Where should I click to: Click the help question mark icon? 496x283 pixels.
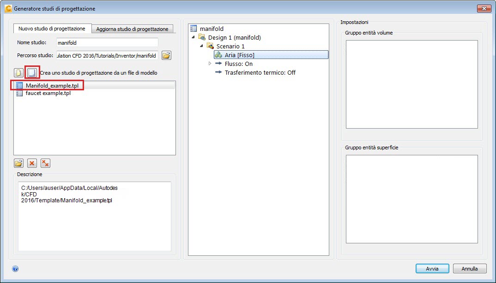[x=15, y=268]
